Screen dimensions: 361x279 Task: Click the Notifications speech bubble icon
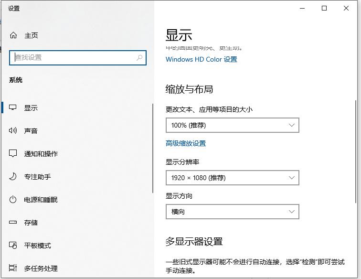[x=13, y=153]
